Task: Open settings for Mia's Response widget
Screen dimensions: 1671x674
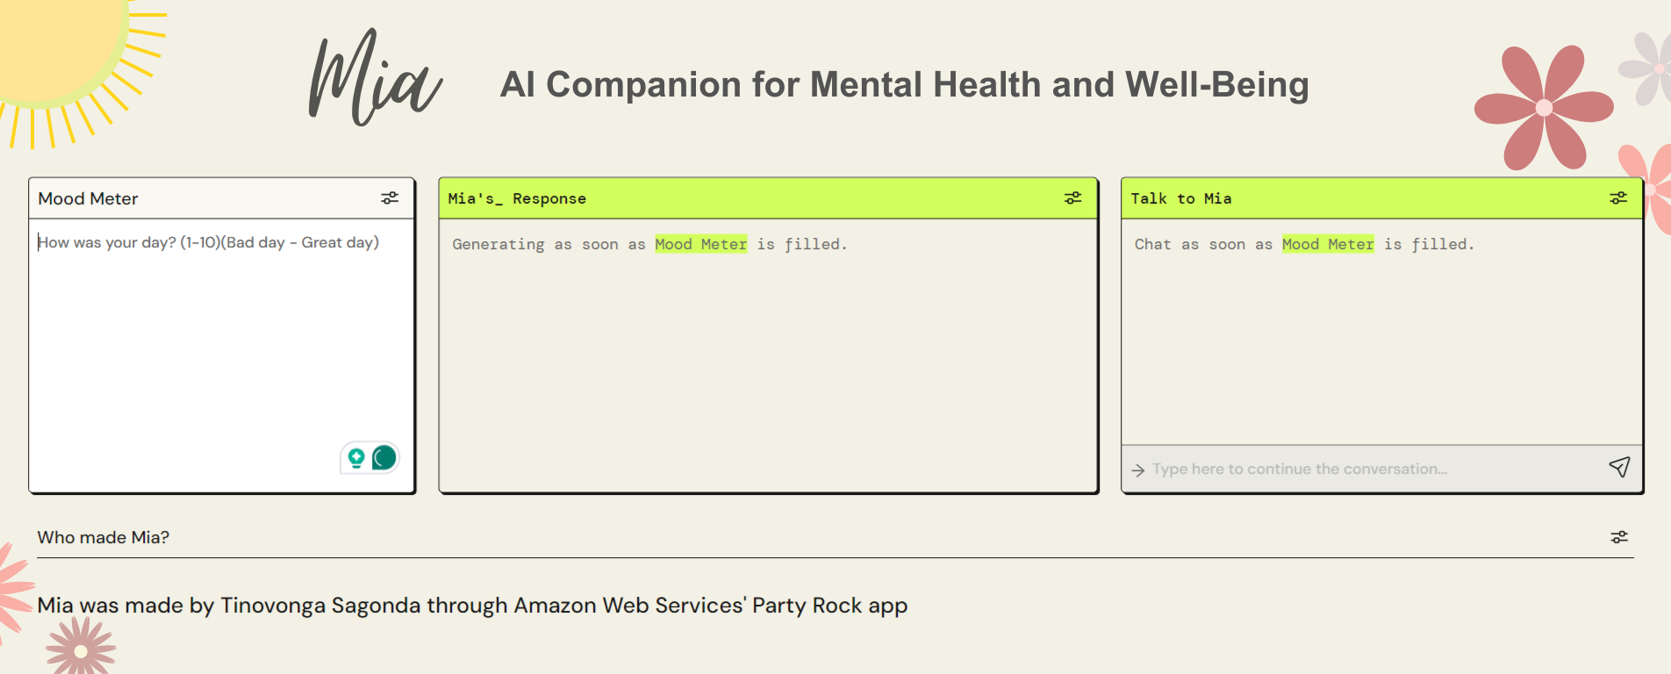Action: [1072, 198]
